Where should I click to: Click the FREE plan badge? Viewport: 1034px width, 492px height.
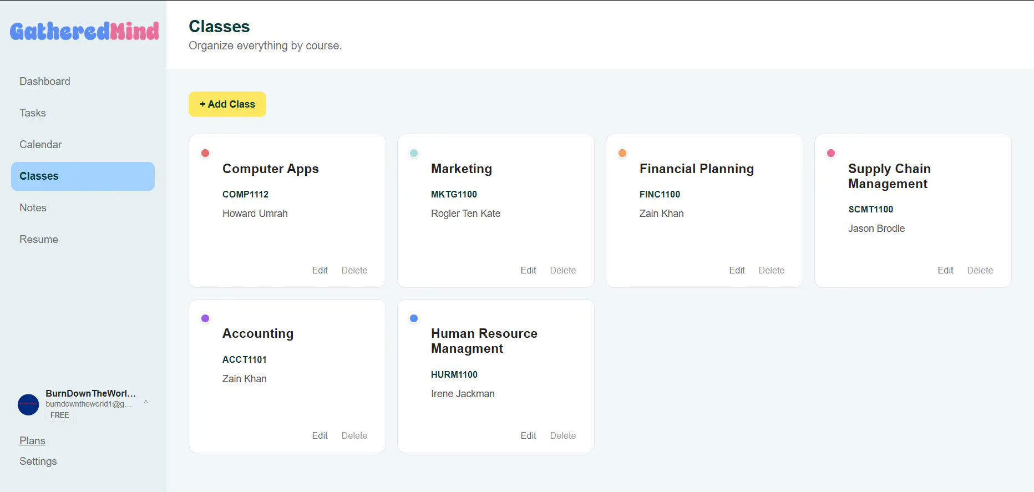pos(59,415)
